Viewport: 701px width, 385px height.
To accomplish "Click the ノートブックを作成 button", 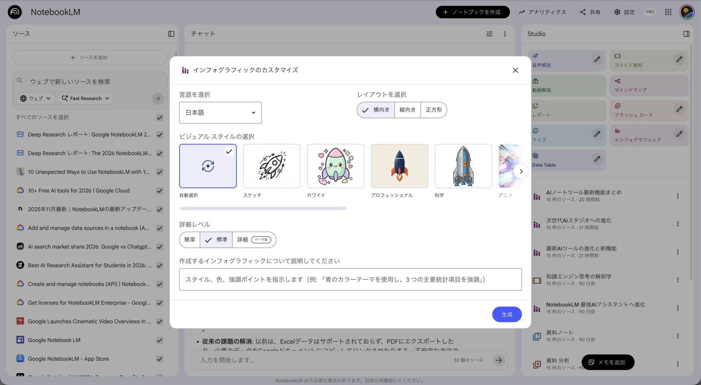I will 472,12.
